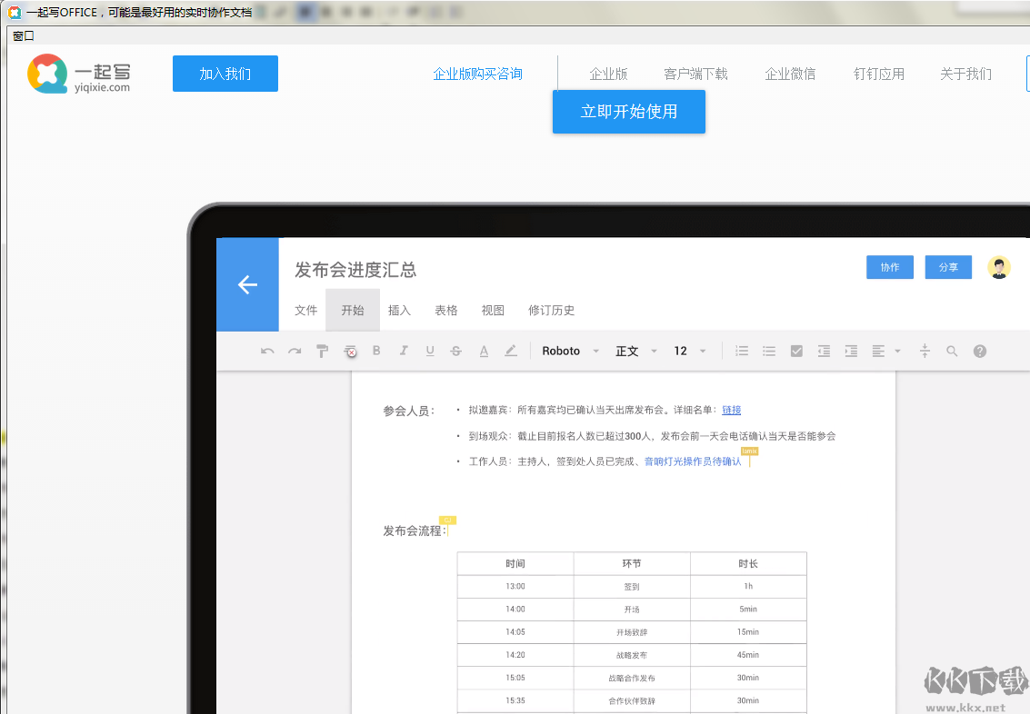Switch to the 插入 tab
1030x714 pixels.
click(399, 311)
